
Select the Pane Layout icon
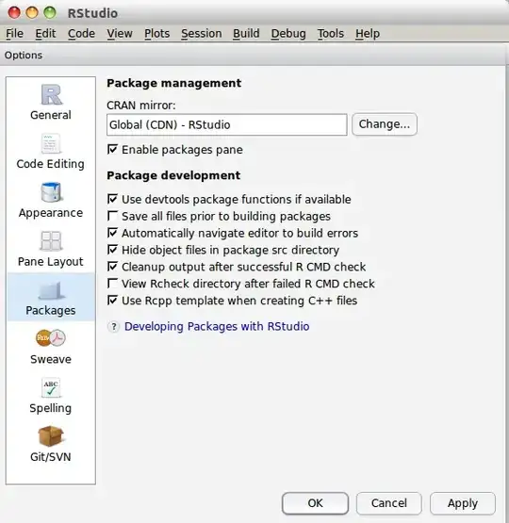pyautogui.click(x=51, y=241)
